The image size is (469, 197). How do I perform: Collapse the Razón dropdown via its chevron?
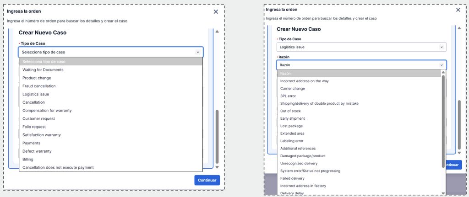(441, 65)
